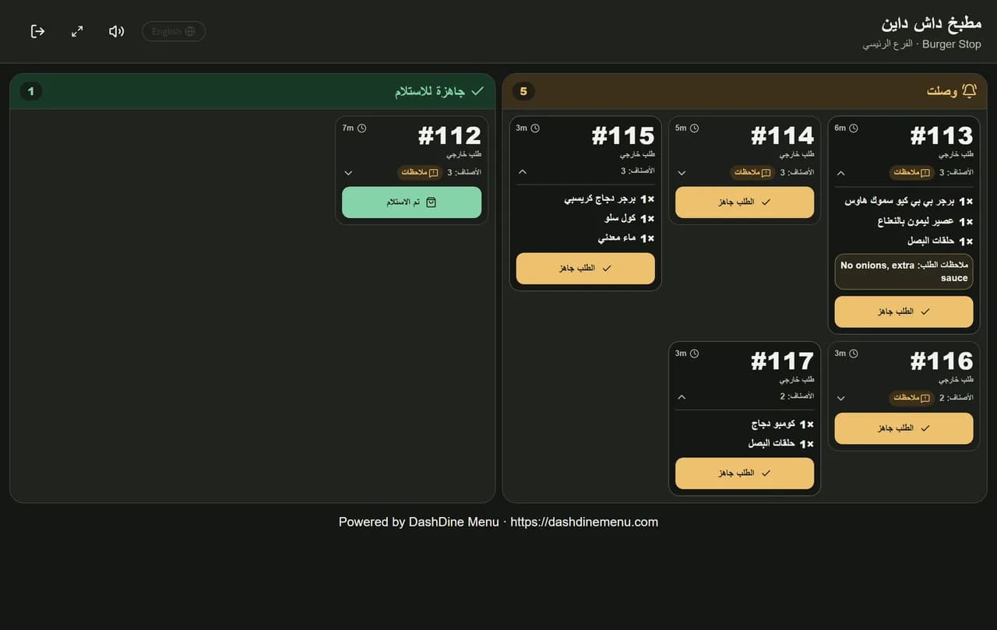997x630 pixels.
Task: Click the clock icon on order #114
Action: 695,128
